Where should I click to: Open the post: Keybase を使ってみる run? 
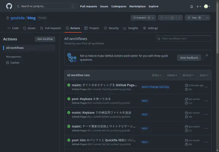(91, 99)
